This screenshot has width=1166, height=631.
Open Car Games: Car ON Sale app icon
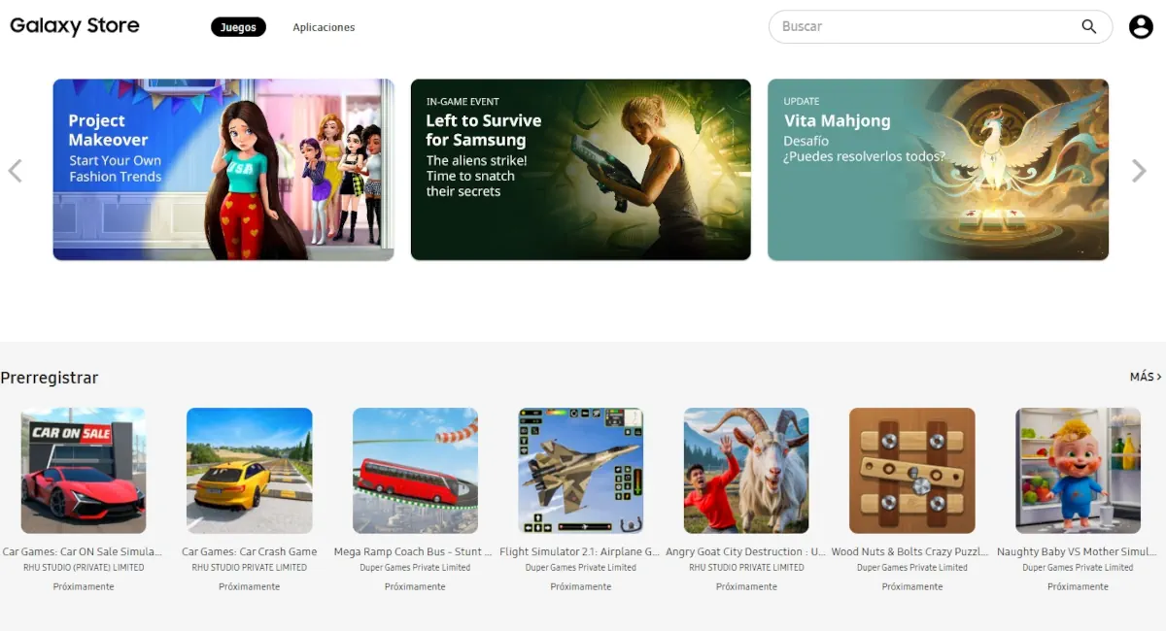pos(84,470)
